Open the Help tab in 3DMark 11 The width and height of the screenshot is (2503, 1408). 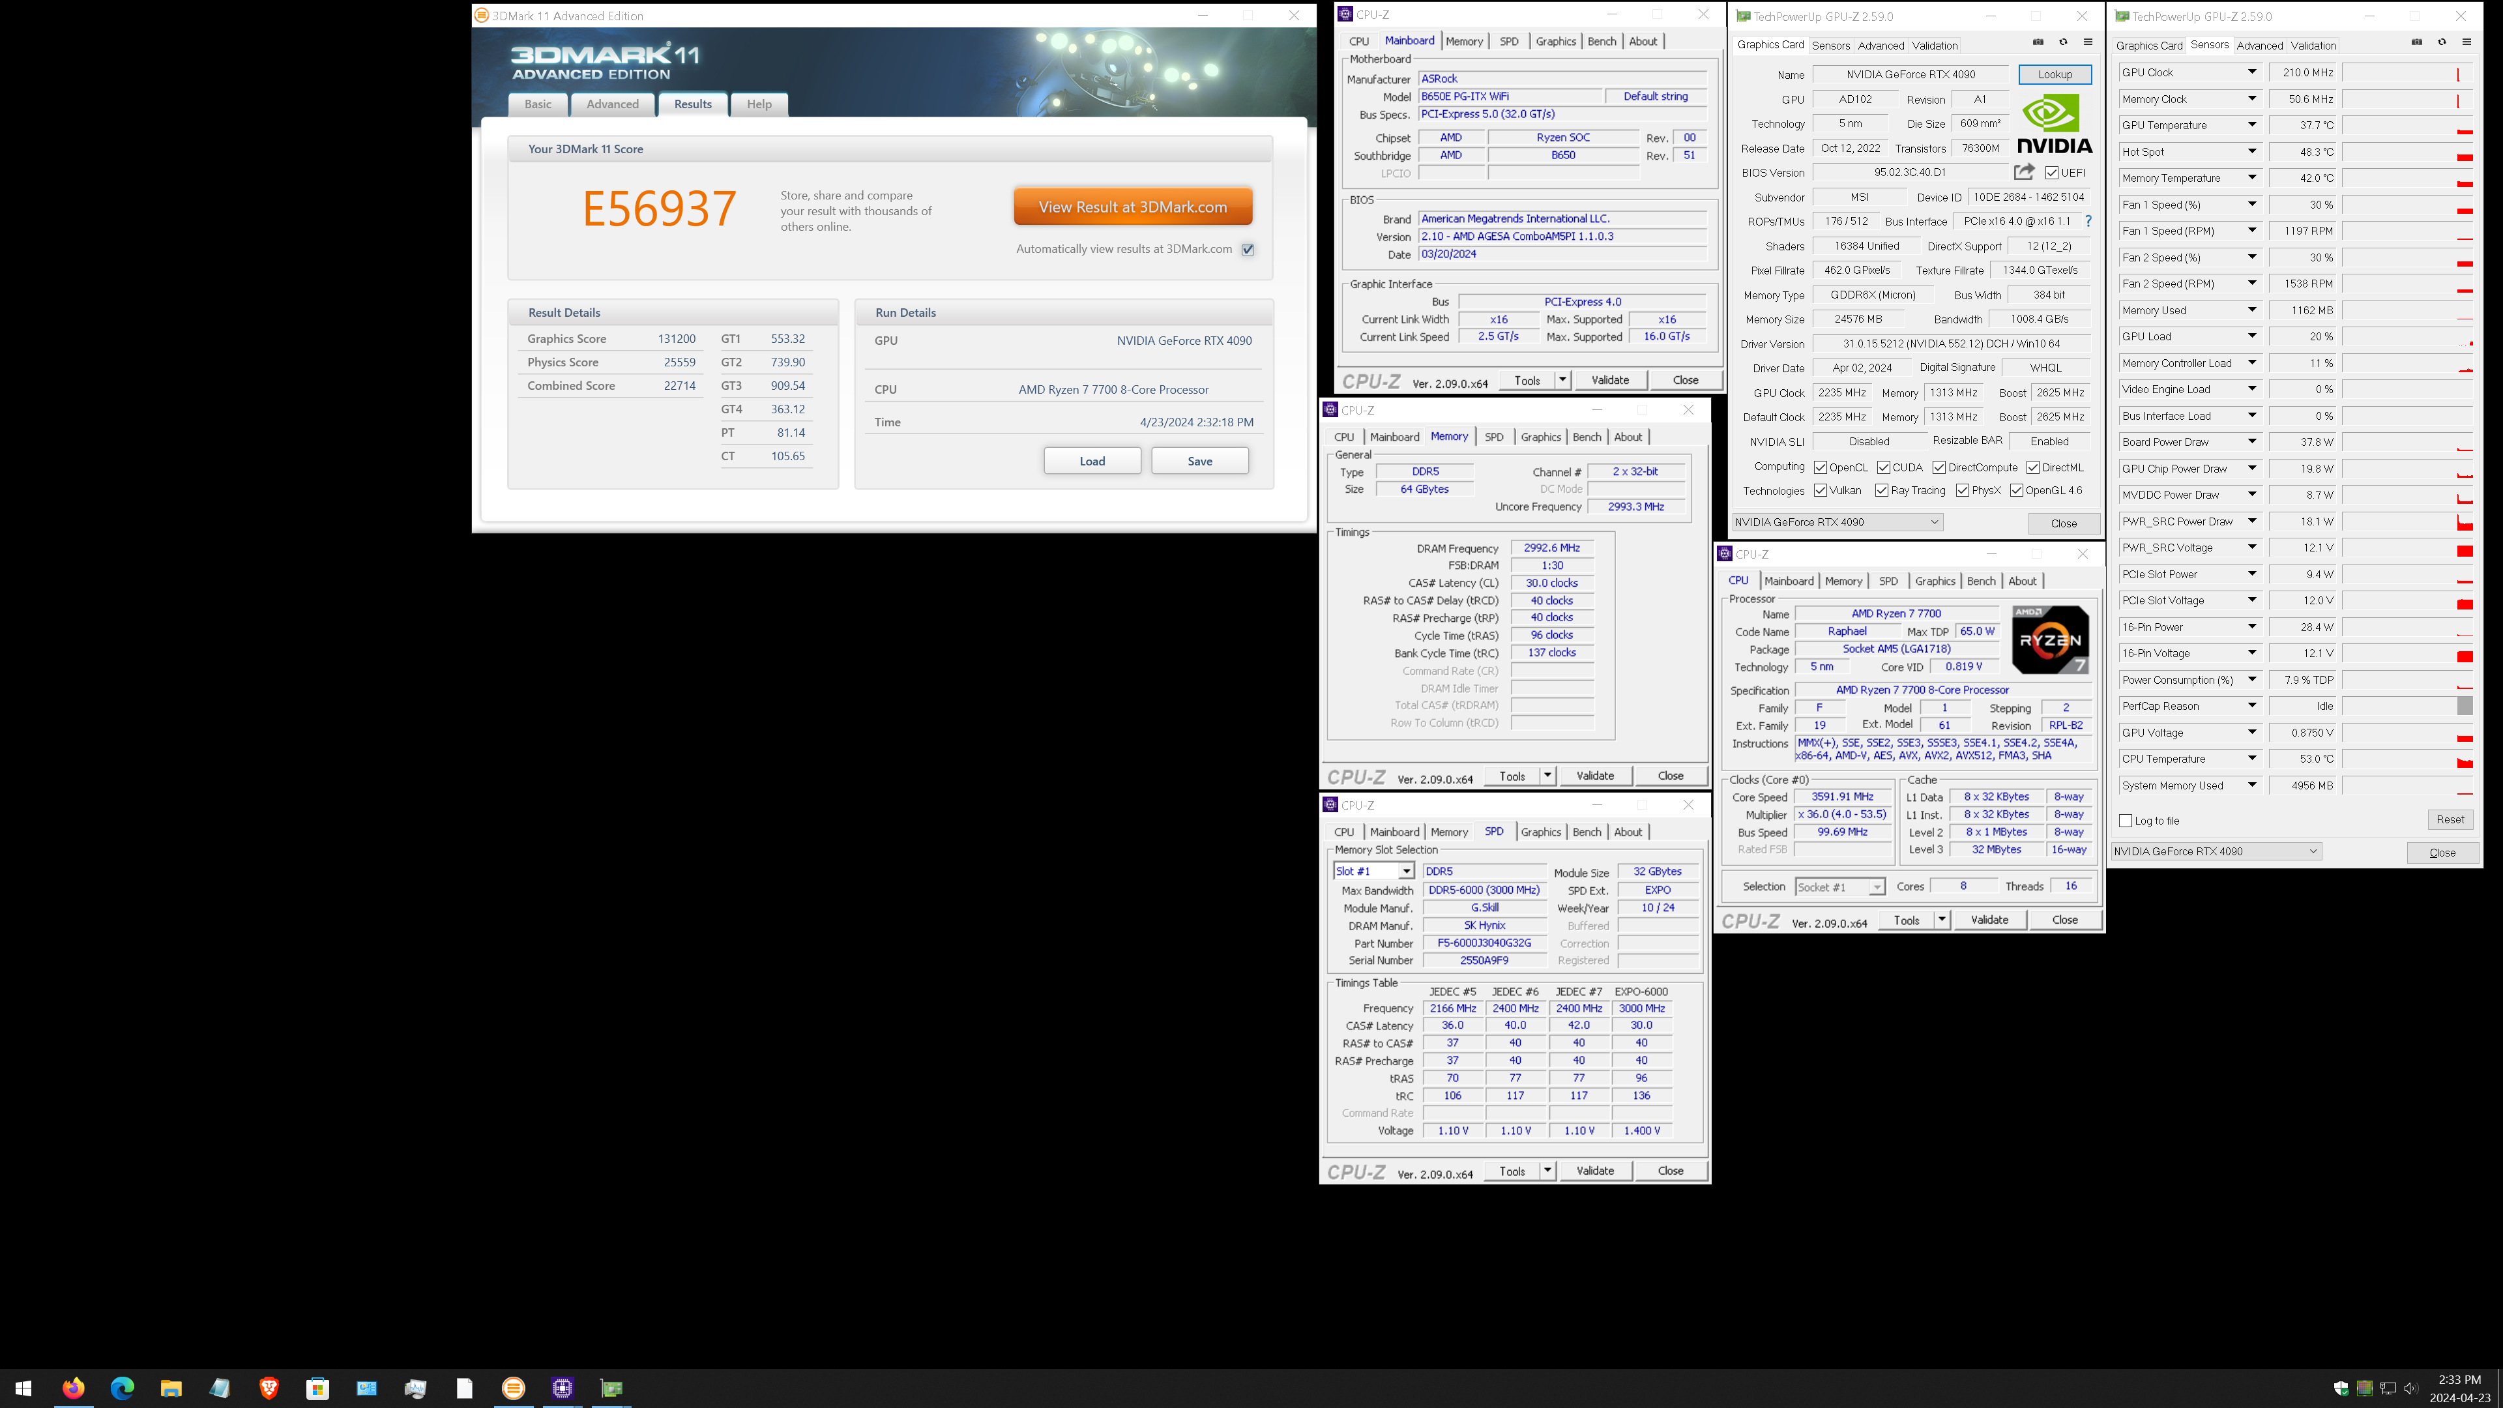[x=759, y=104]
